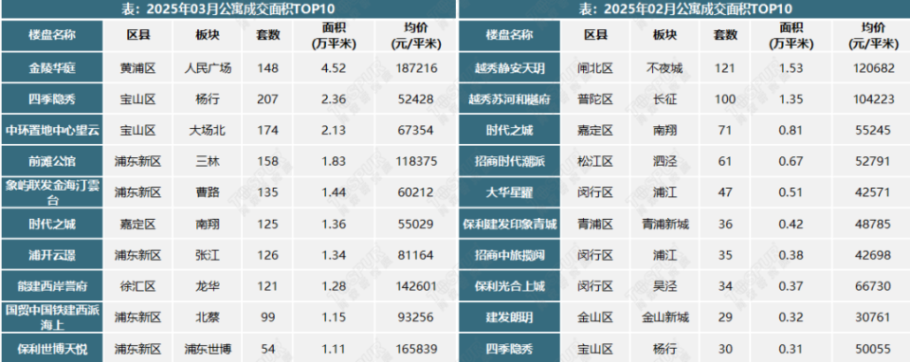This screenshot has width=910, height=362.
Task: Click the 北蔡 block cell
Action: click(x=209, y=317)
